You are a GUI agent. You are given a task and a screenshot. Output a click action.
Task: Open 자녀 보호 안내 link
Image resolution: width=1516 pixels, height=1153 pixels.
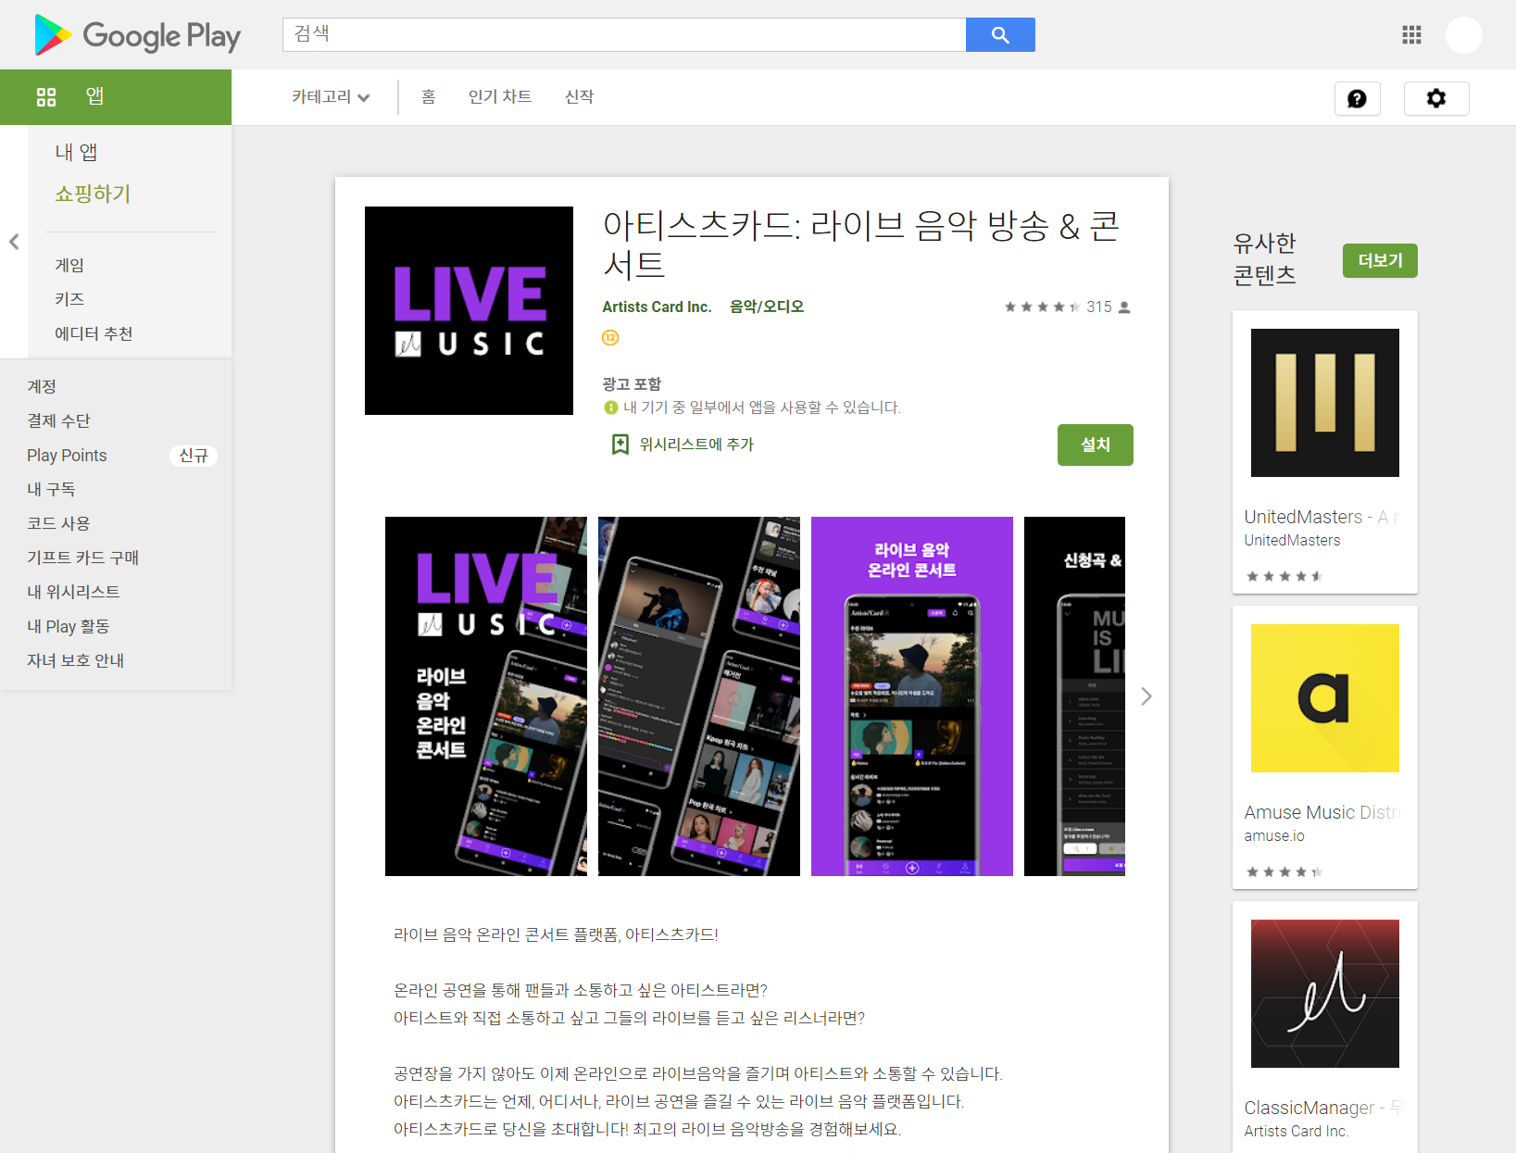pos(75,660)
